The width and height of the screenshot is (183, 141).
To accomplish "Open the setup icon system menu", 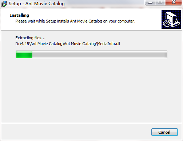I will (x=4, y=4).
